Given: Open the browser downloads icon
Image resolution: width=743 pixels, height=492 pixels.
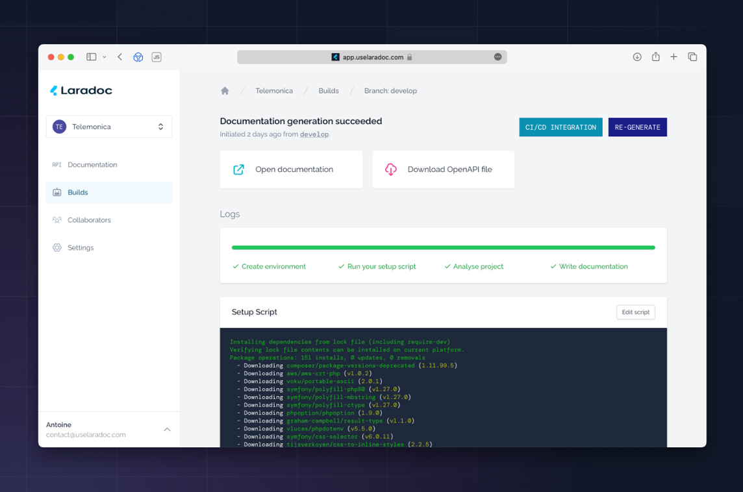Looking at the screenshot, I should (x=637, y=57).
